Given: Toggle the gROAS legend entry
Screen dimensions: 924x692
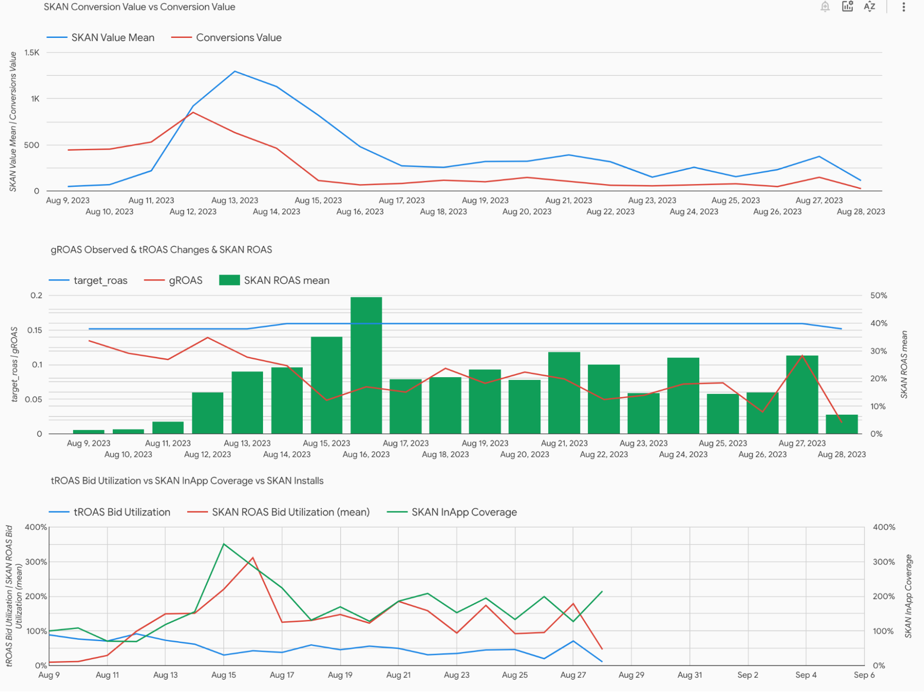Looking at the screenshot, I should [x=185, y=280].
